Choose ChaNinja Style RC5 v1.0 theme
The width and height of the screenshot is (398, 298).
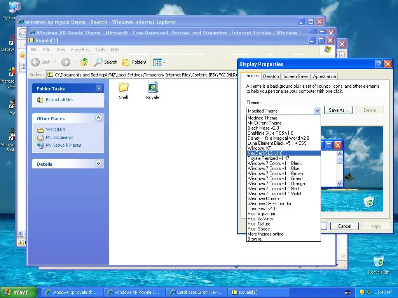[283, 133]
